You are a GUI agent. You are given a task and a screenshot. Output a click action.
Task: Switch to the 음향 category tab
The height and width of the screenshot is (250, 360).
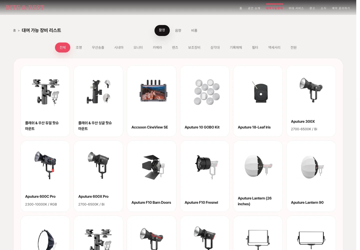(x=178, y=30)
